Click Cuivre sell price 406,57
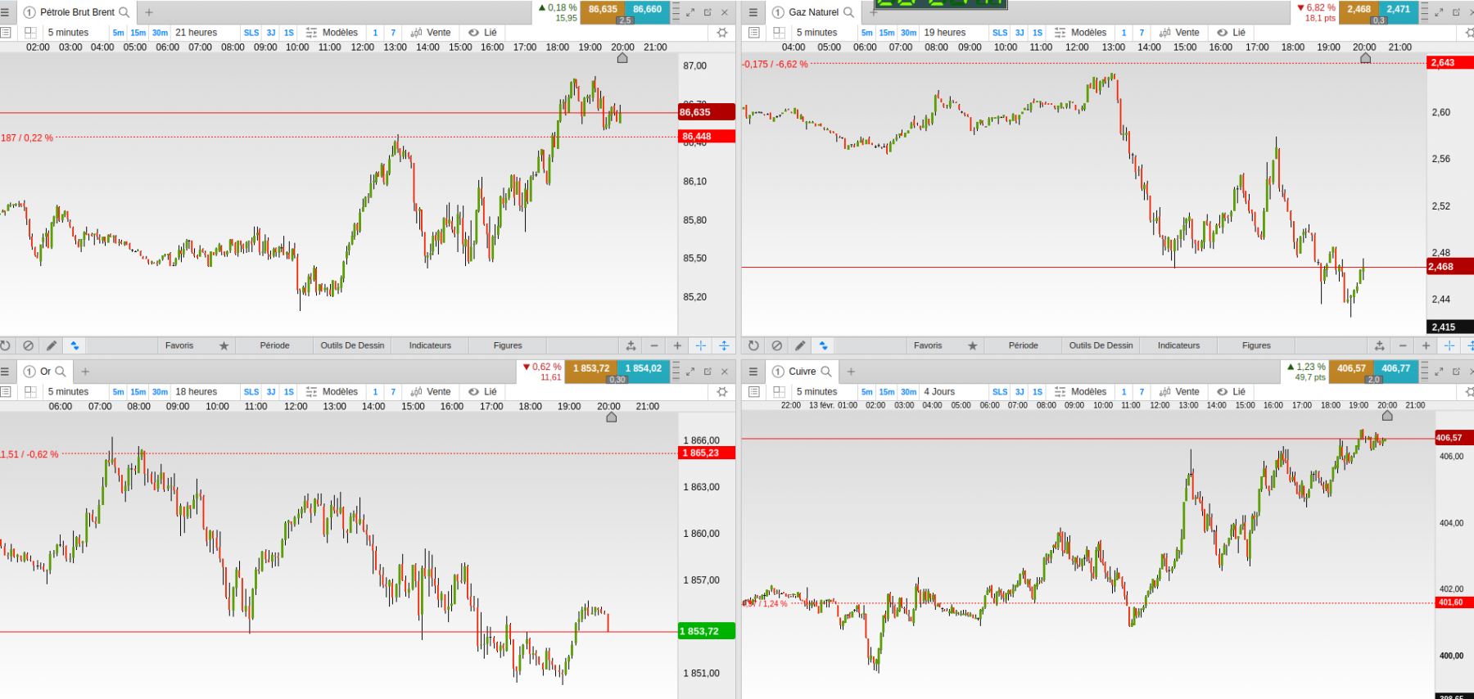 coord(1351,369)
